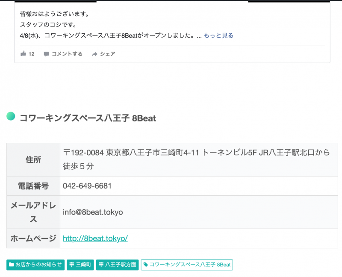Click the green circle beside the heading
This screenshot has width=342, height=277.
pos(11,116)
